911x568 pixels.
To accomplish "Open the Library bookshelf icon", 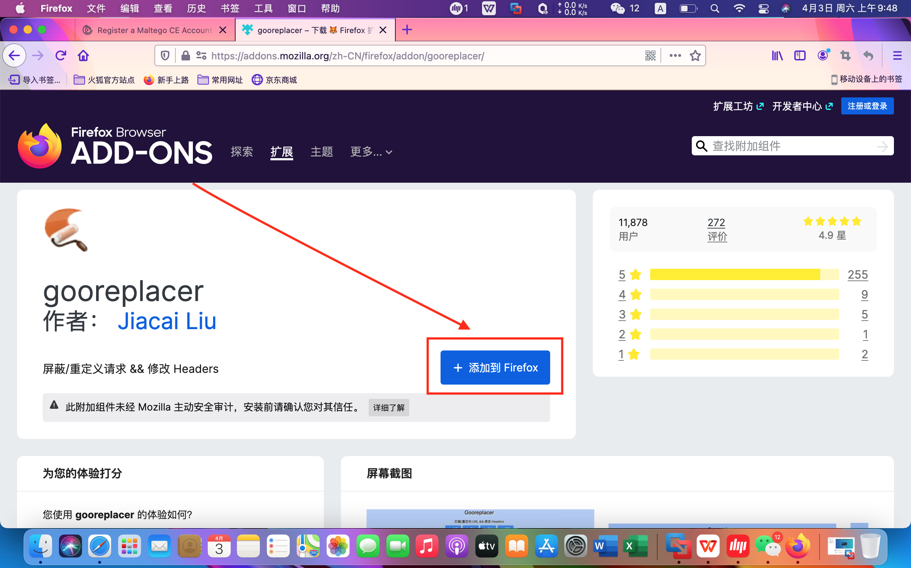I will click(777, 55).
